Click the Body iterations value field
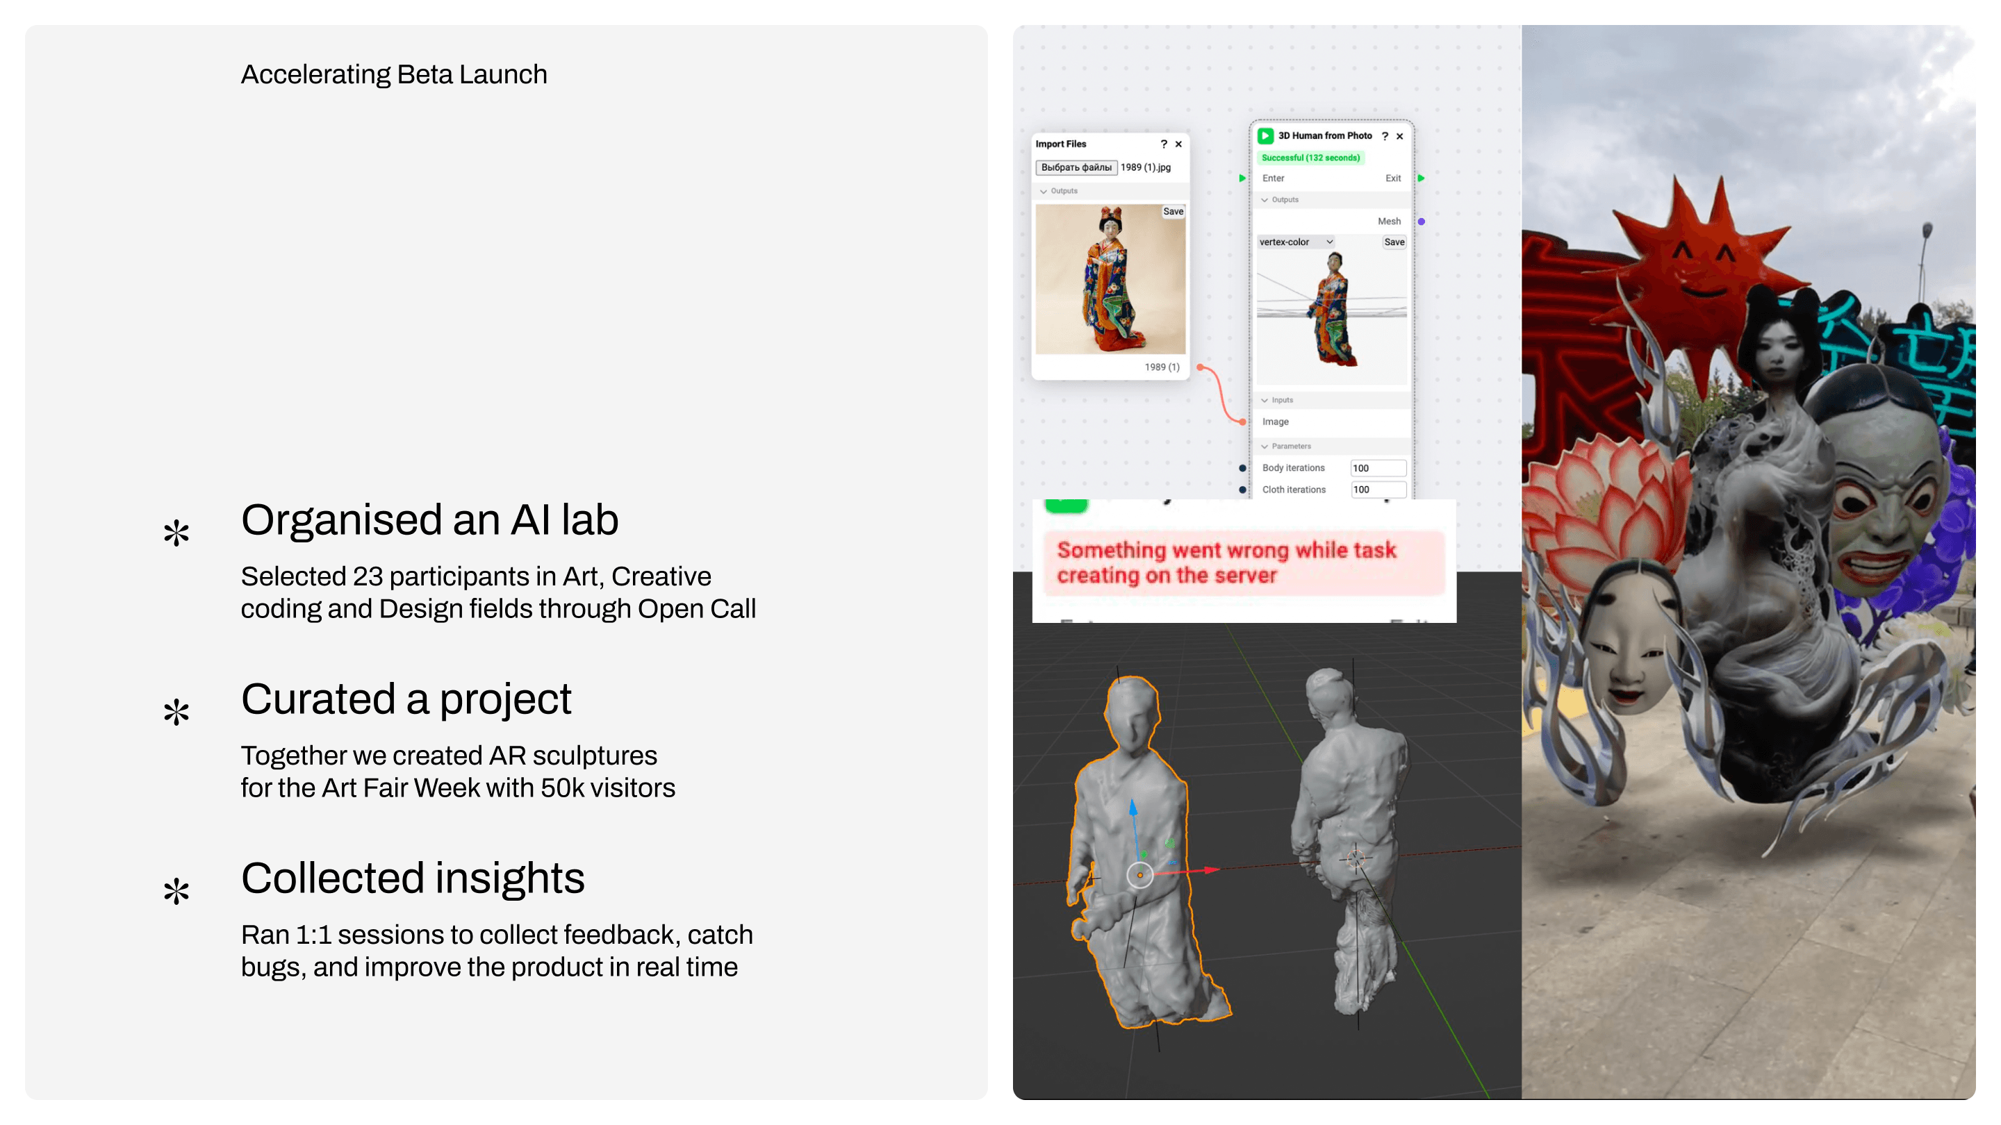This screenshot has width=2001, height=1125. tap(1377, 468)
